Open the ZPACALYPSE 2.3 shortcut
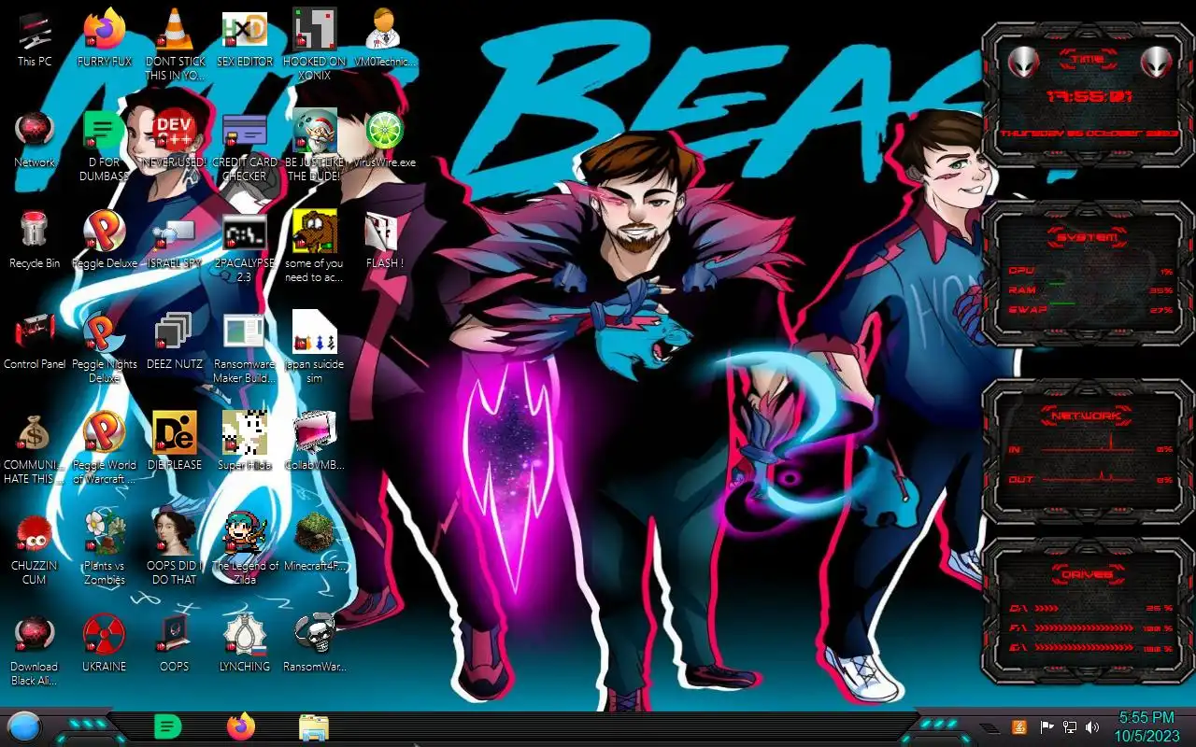Screen dimensions: 1196x747 point(245,247)
